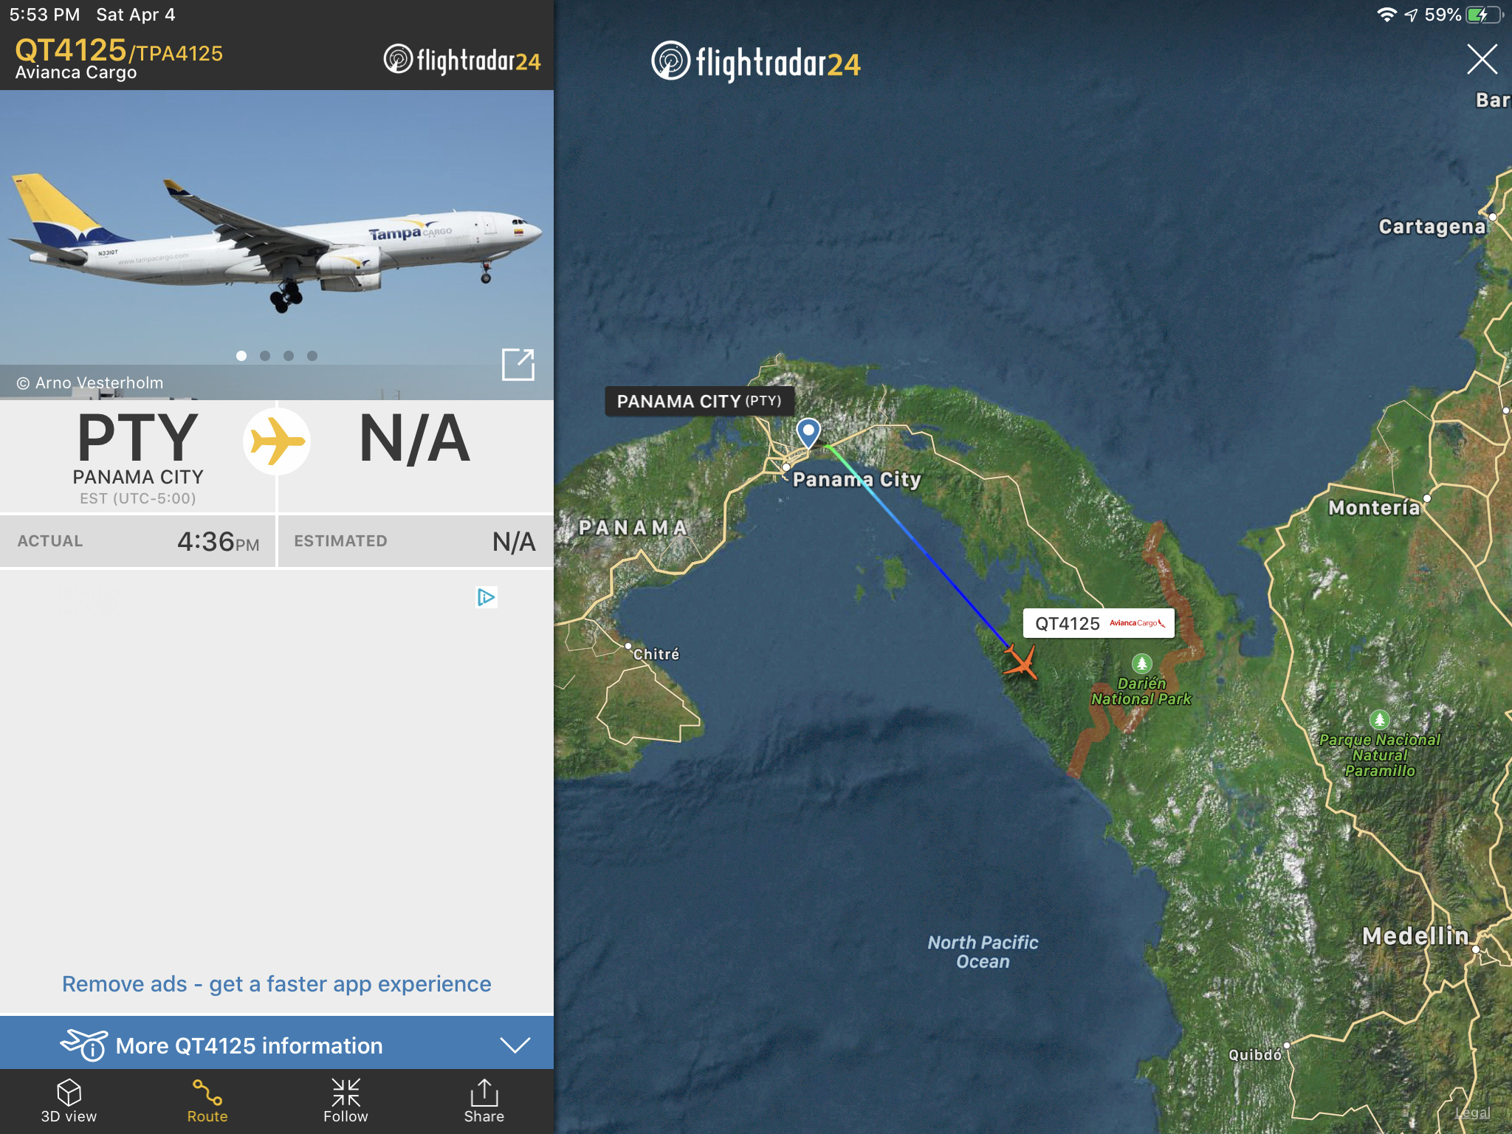Expand More QT4125 information chevron
Viewport: 1512px width, 1134px height.
click(x=515, y=1045)
